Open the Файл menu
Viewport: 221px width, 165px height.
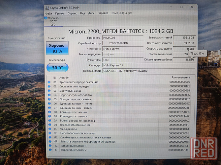48,13
